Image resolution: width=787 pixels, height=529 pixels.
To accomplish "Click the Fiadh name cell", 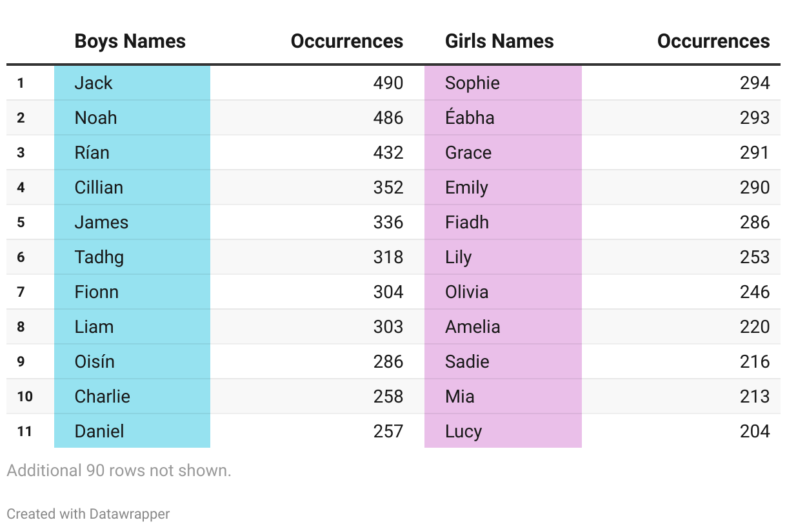I will [x=503, y=222].
